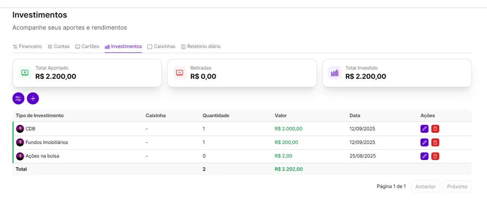
Task: Go to the Caixinhas tab
Action: point(161,47)
